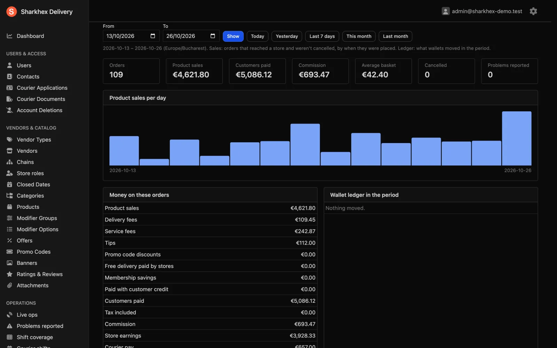Click the Chains hierarchy icon
The image size is (557, 348).
pos(9,162)
